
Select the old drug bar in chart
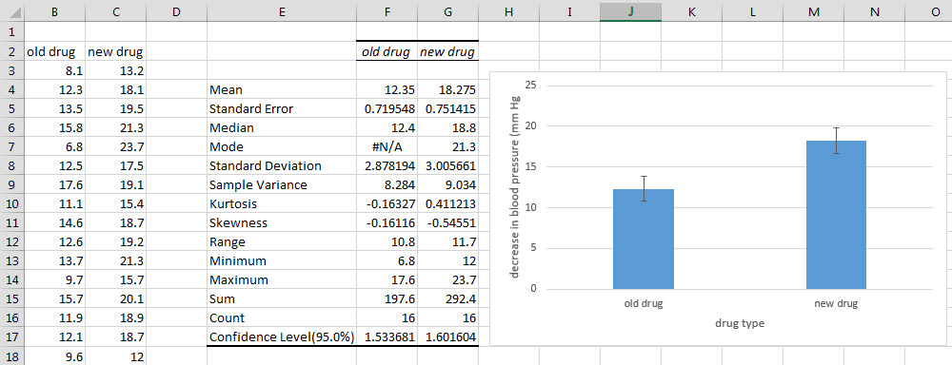point(644,239)
